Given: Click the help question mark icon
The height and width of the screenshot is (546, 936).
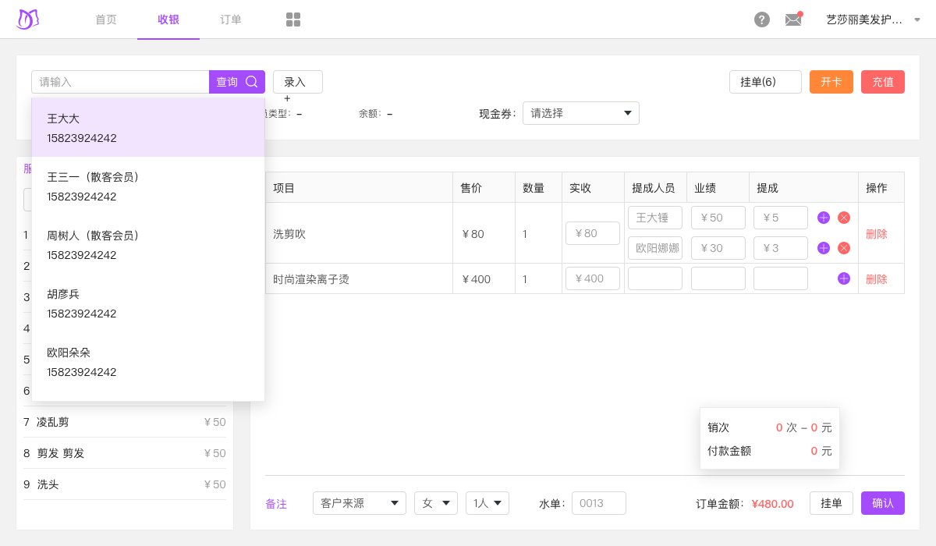Looking at the screenshot, I should pyautogui.click(x=762, y=19).
